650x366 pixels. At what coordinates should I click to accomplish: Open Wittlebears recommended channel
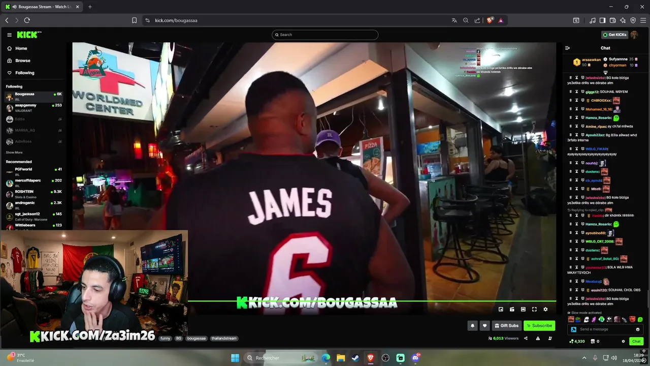click(x=34, y=225)
